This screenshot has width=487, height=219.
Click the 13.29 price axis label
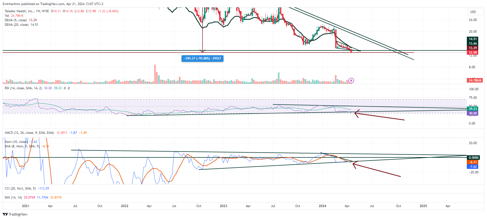pyautogui.click(x=473, y=48)
